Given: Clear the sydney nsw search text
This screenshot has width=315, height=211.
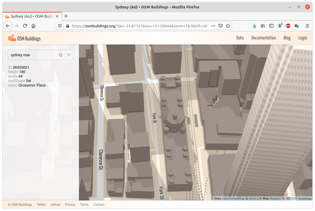Looking at the screenshot, I should [x=69, y=55].
